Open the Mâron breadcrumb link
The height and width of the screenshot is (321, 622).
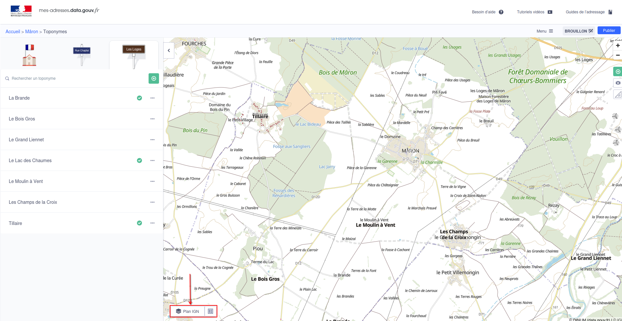(32, 32)
